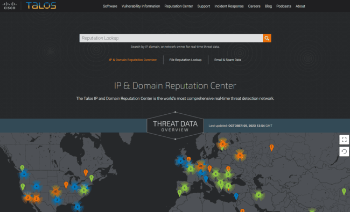
Task: Select the green 6 cluster on US East Coast
Action: [84, 190]
